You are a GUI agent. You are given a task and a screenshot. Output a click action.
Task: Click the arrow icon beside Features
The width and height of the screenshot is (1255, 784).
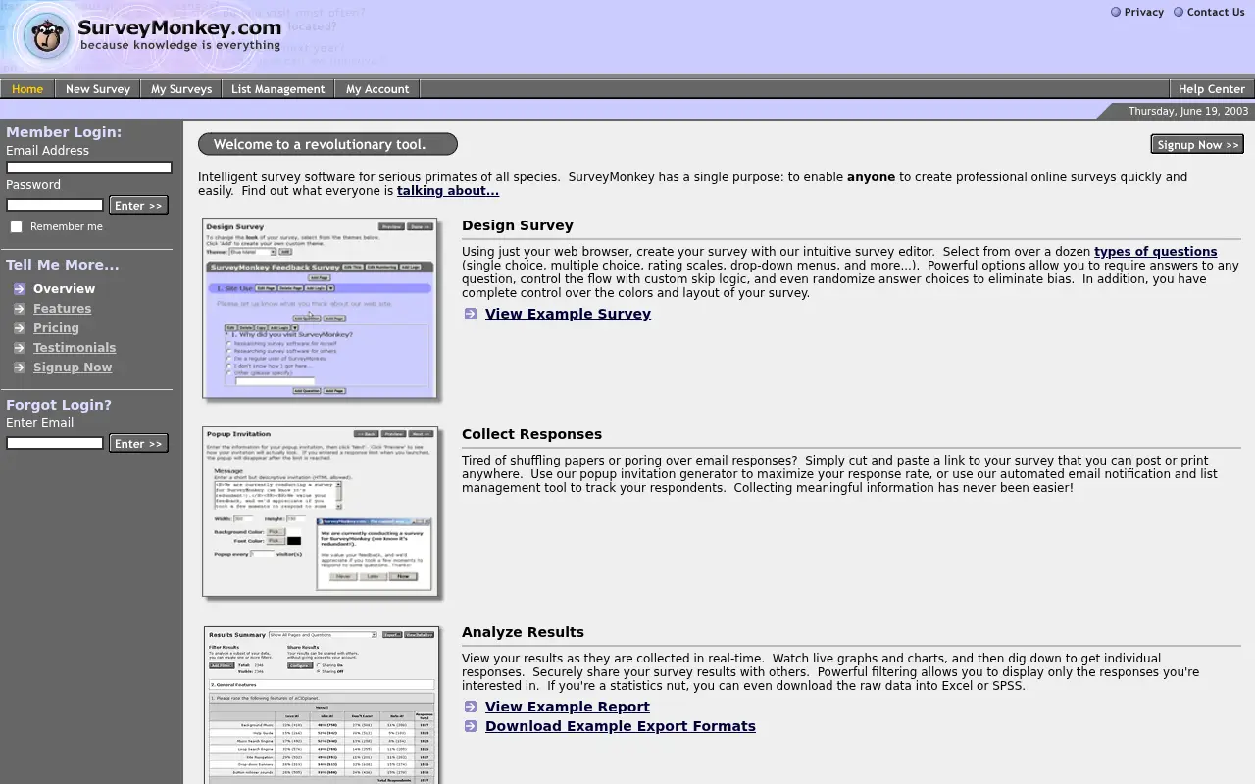point(20,309)
